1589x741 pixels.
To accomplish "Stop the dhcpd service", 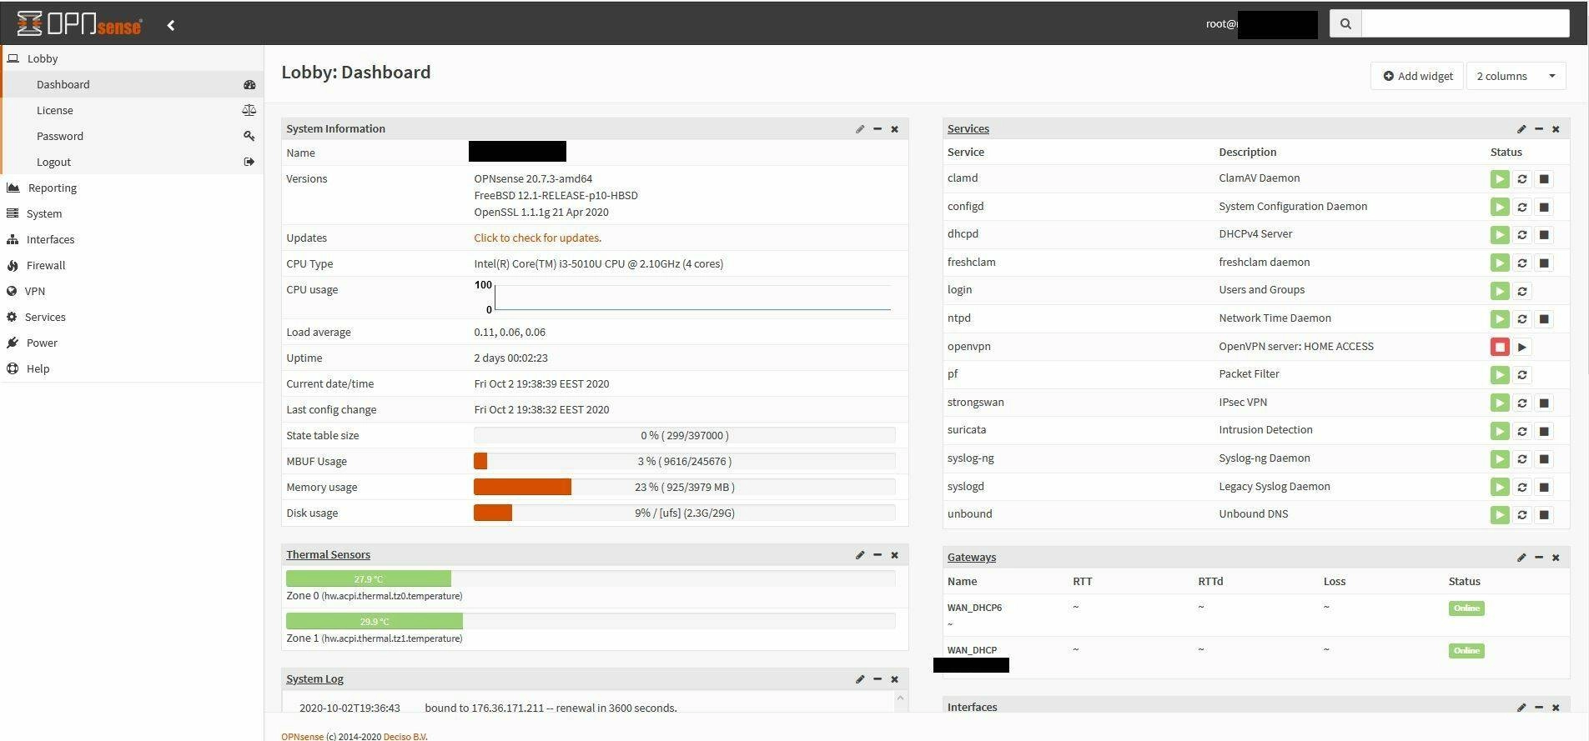I will pyautogui.click(x=1544, y=235).
